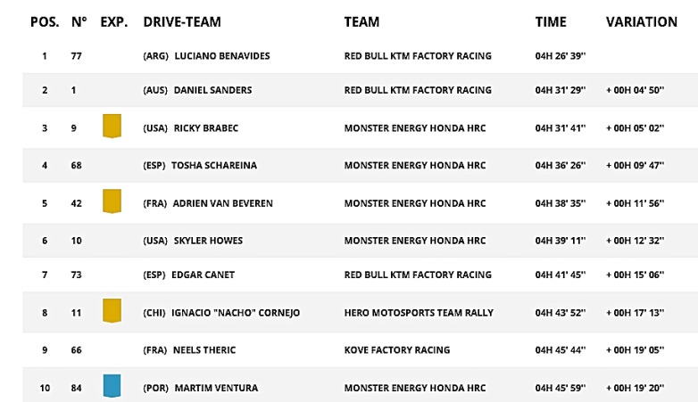Click the TEAM column header
This screenshot has height=402, width=698.
pos(361,22)
